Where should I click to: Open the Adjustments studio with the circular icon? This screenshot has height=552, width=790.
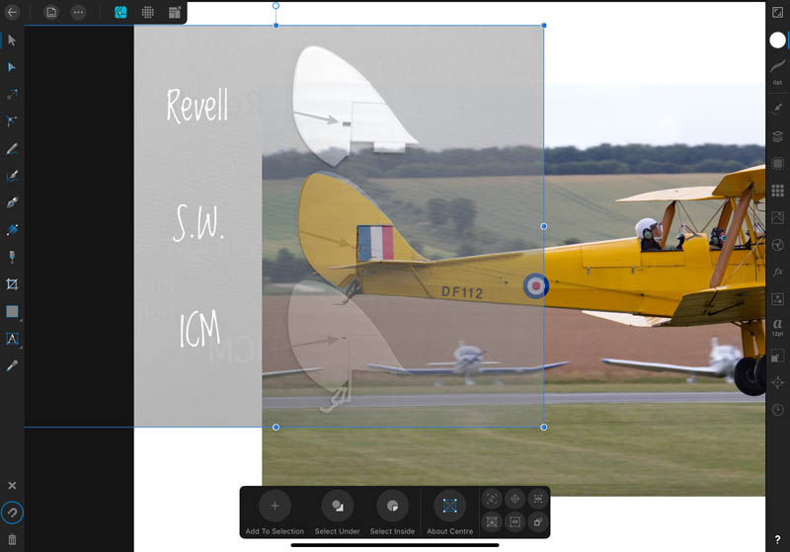(777, 245)
